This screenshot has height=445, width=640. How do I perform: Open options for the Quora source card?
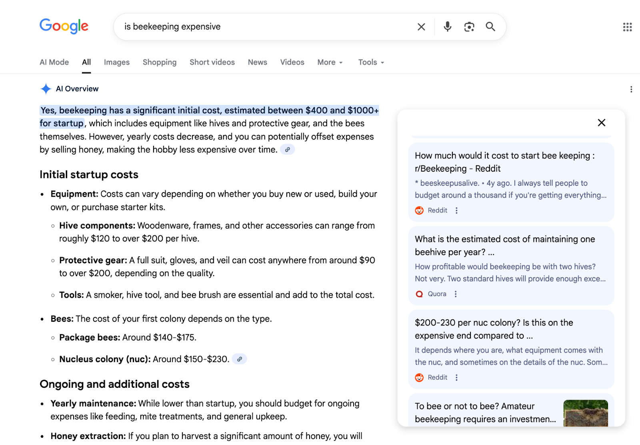click(x=456, y=294)
